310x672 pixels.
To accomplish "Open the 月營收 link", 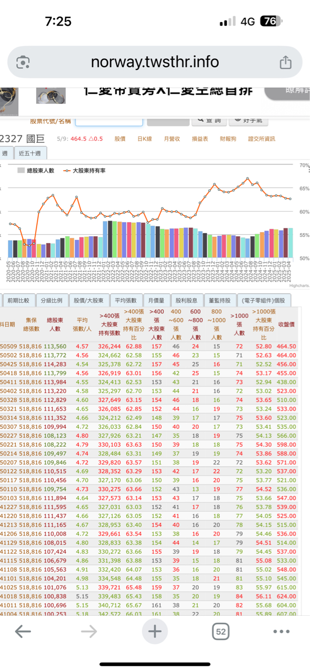I will click(x=172, y=139).
